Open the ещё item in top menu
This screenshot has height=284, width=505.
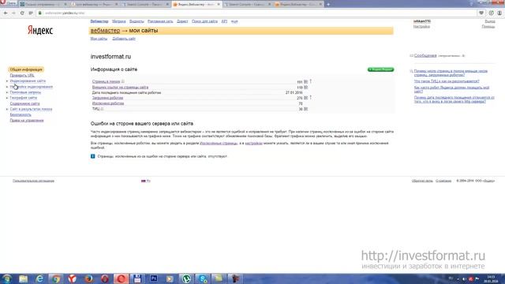234,21
